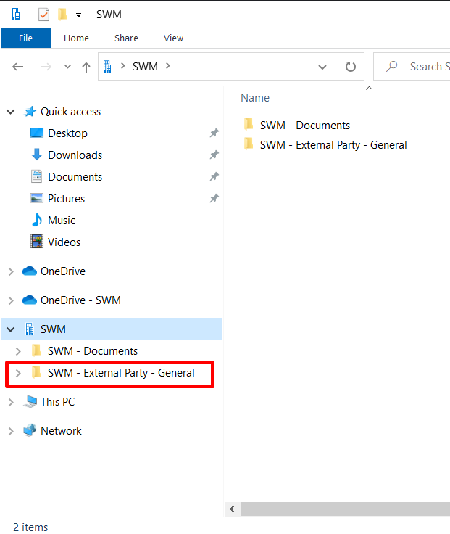The width and height of the screenshot is (450, 534).
Task: Open the Recent locations dropdown arrow
Action: [68, 67]
